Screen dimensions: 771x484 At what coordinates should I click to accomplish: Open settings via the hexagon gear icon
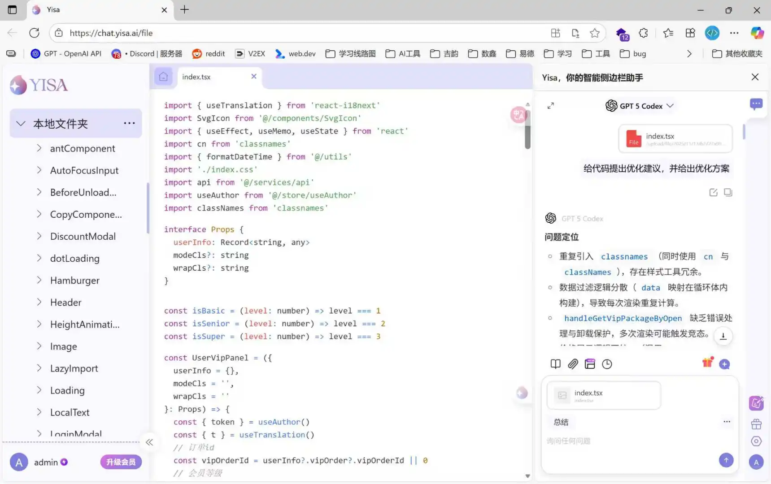[756, 441]
